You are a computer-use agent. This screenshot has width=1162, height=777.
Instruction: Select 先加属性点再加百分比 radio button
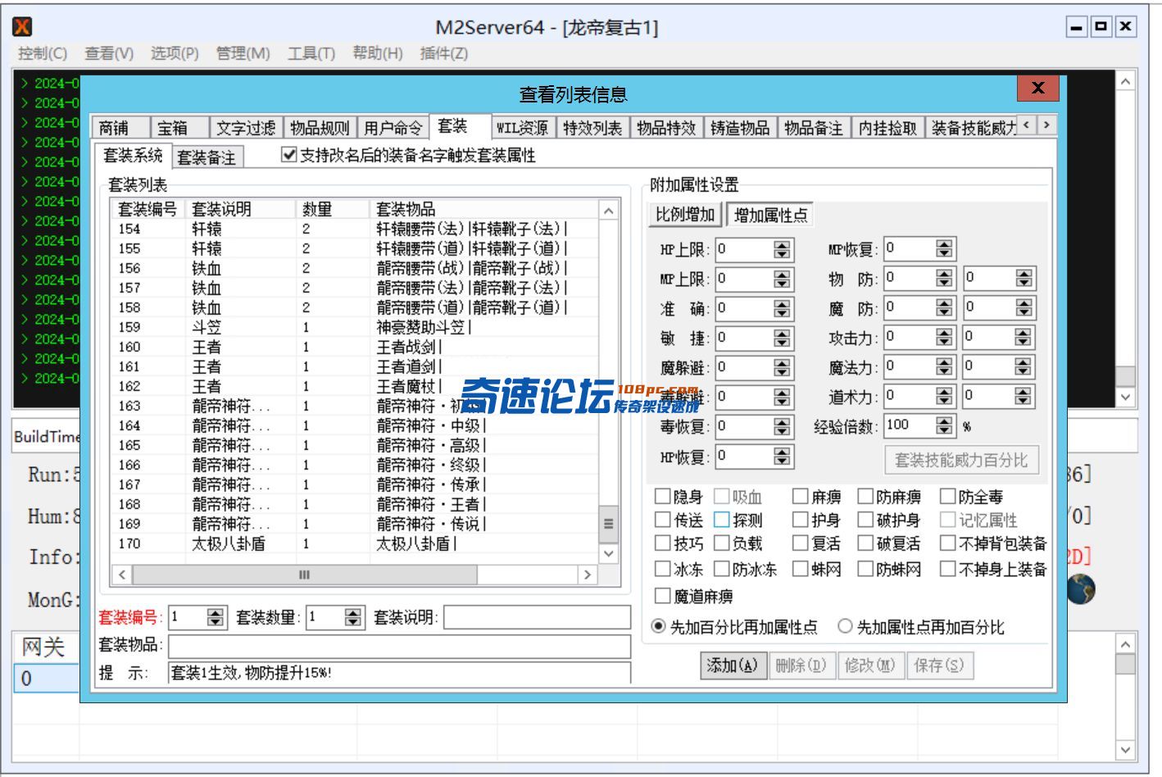pyautogui.click(x=845, y=627)
